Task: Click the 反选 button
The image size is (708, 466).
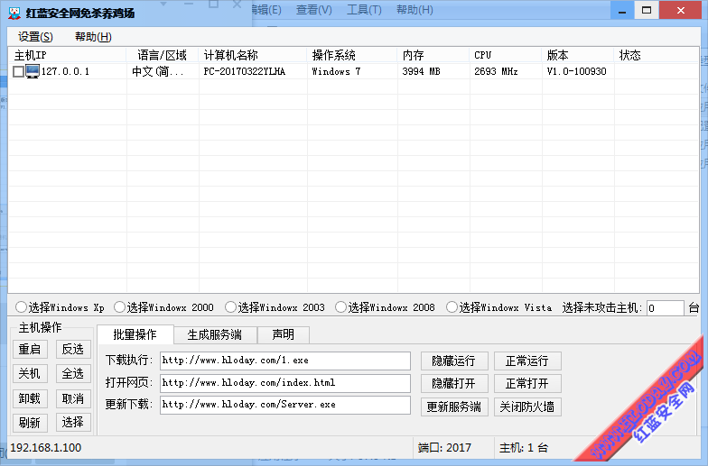Action: pyautogui.click(x=73, y=350)
